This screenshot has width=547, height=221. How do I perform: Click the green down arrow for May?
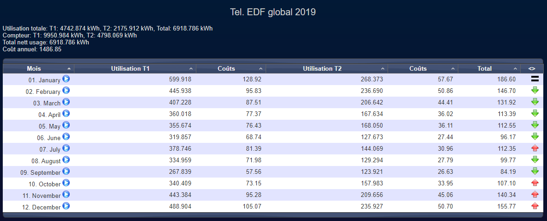[x=535, y=125]
